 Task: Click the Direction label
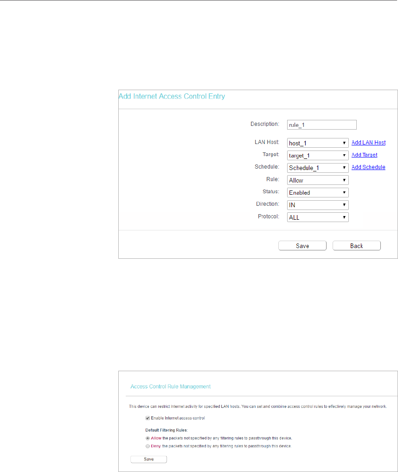268,204
